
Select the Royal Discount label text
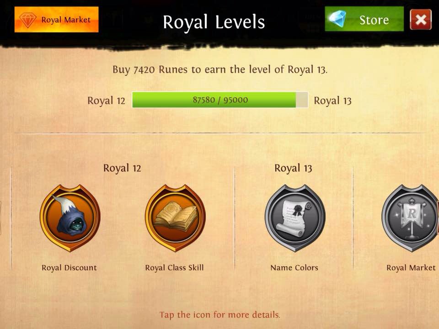[x=69, y=268]
